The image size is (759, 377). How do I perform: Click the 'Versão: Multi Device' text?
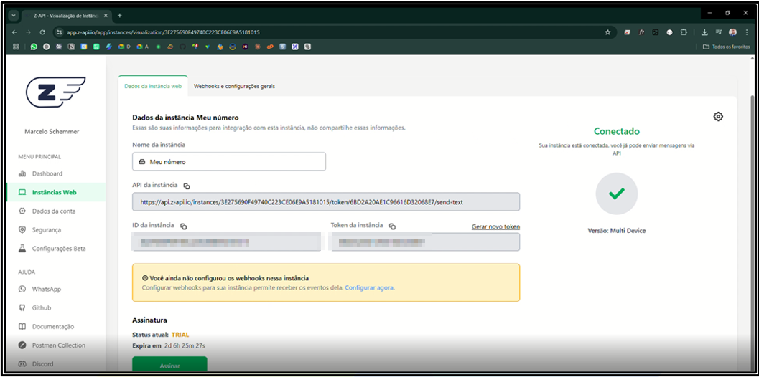[616, 231]
